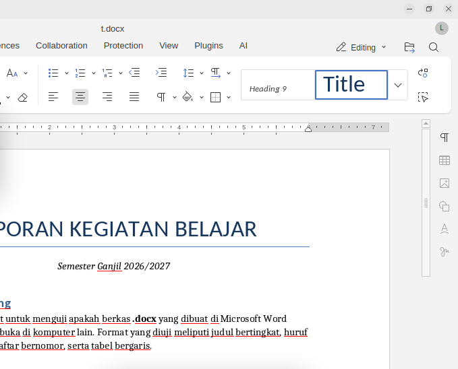Click the bold .docx word

pos(144,318)
